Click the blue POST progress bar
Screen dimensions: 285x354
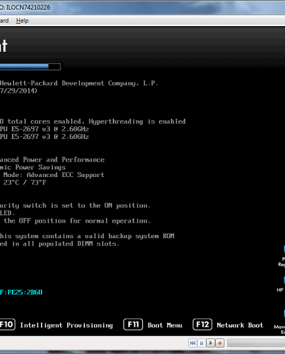30,67
